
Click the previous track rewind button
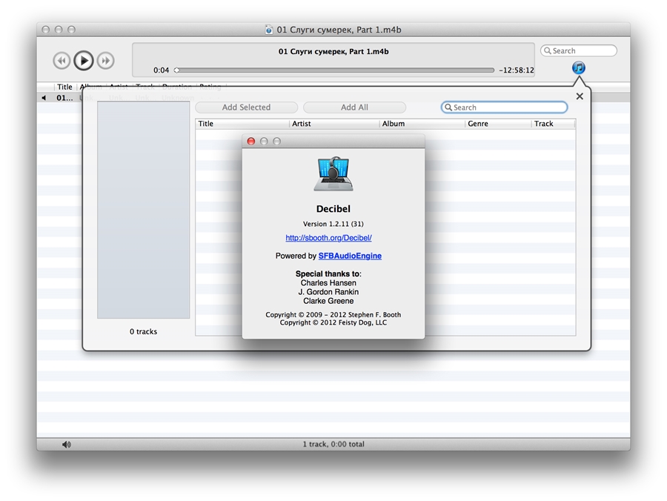(x=62, y=61)
